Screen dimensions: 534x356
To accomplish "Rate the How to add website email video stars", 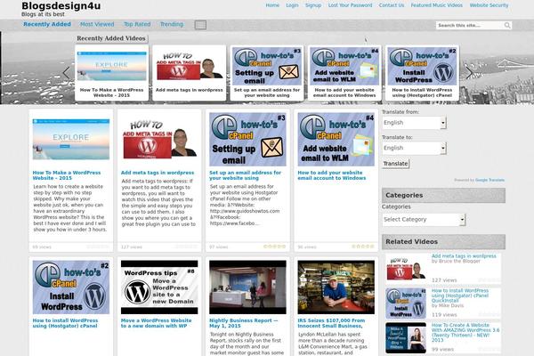I will (x=363, y=247).
